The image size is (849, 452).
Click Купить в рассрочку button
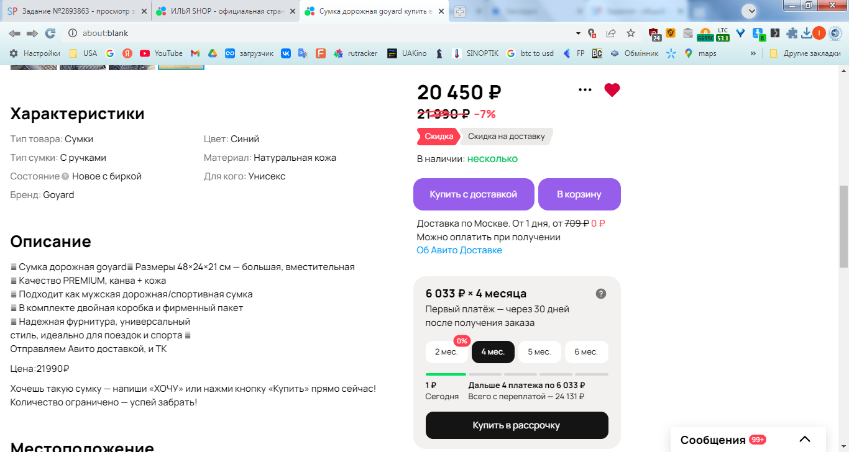tap(516, 425)
